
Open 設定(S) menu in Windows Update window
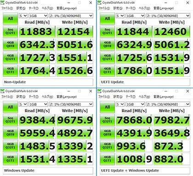pyautogui.click(x=21, y=97)
